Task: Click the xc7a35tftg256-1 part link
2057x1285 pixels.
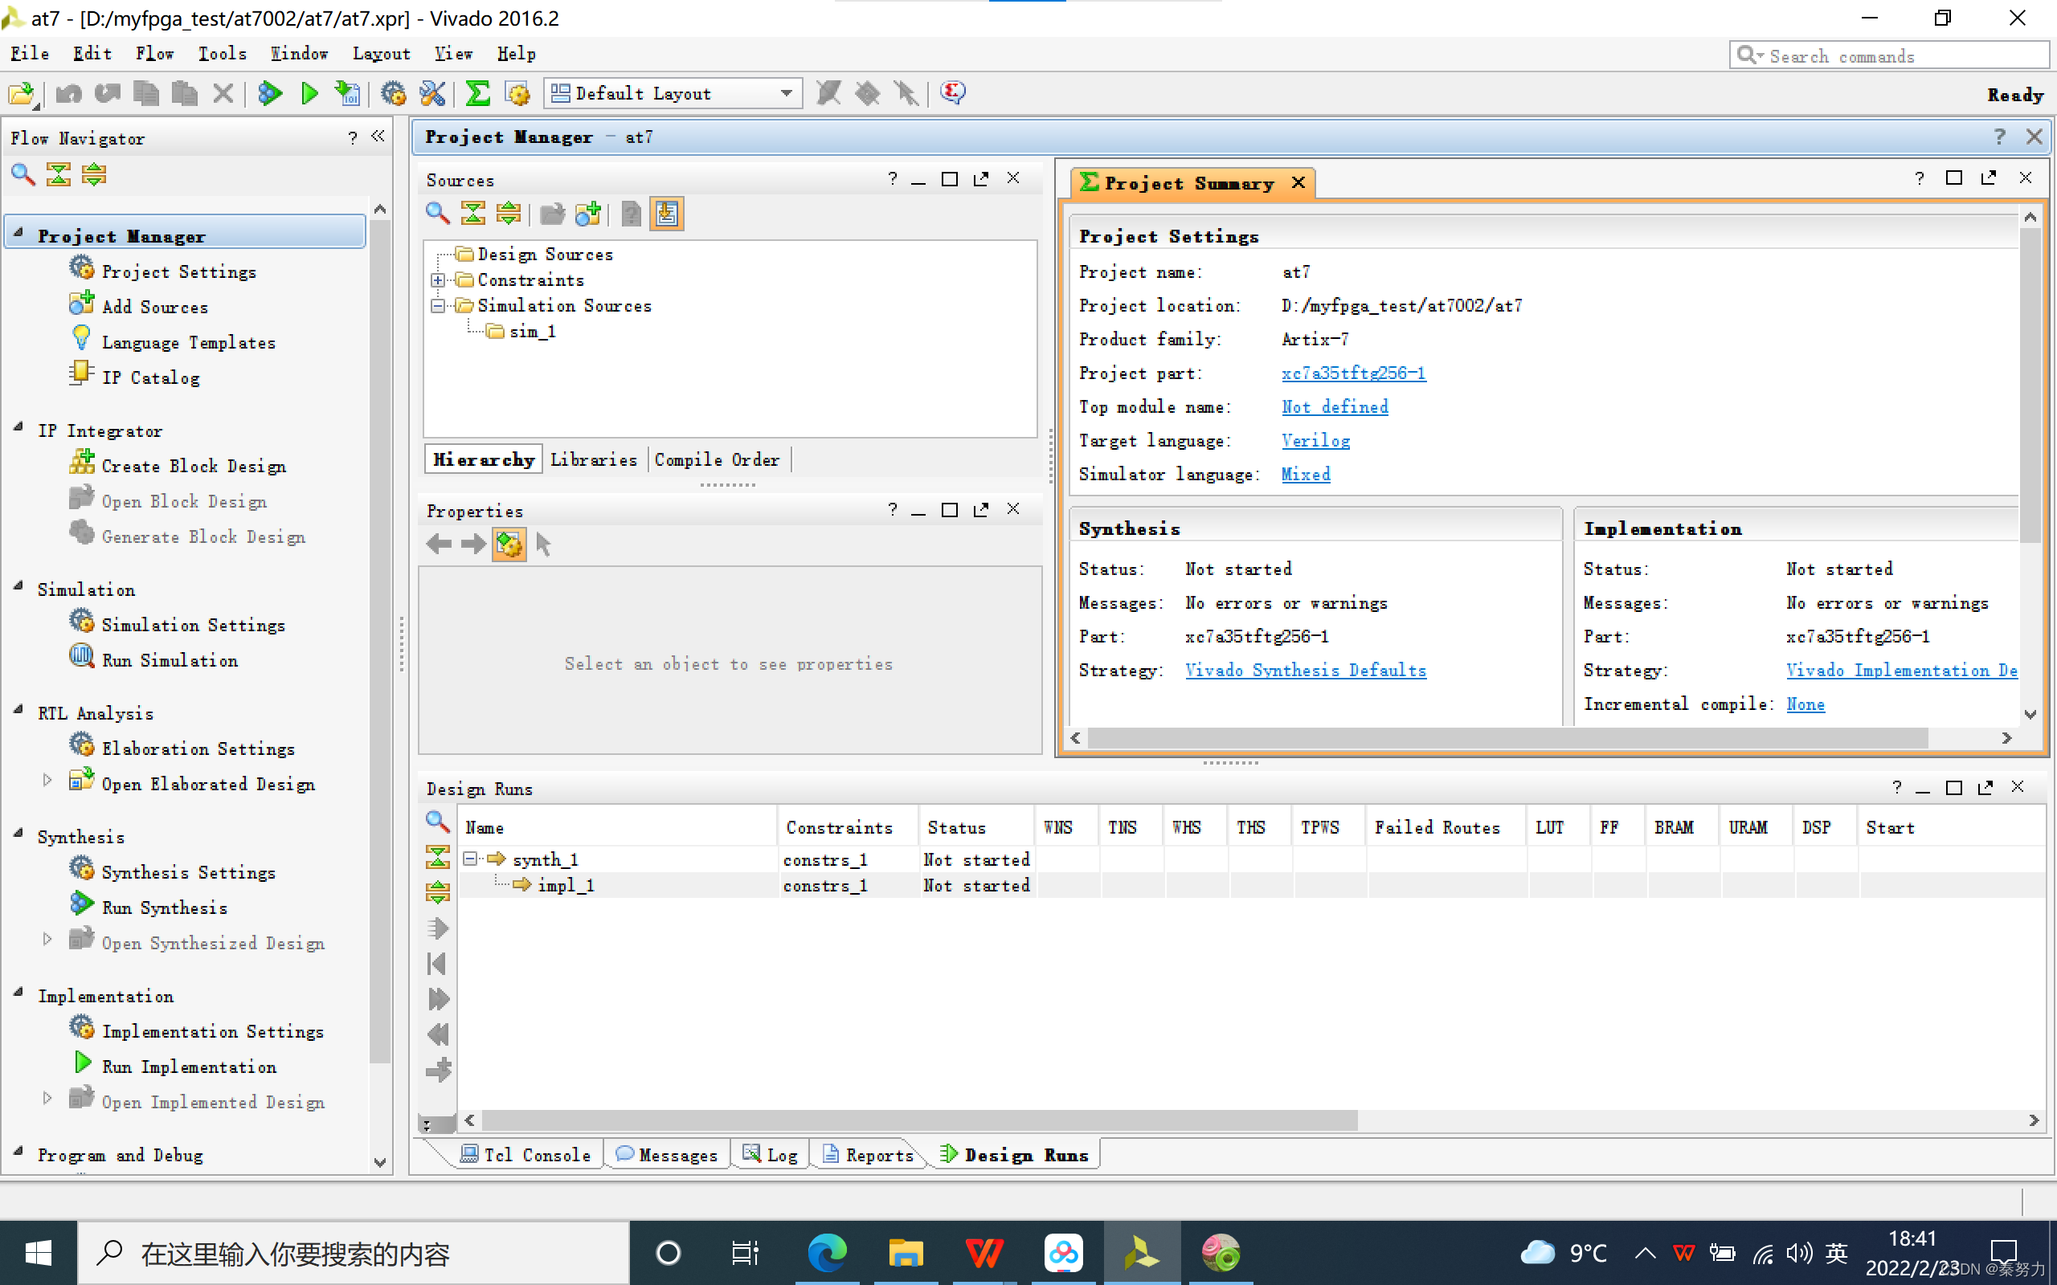Action: click(1352, 373)
